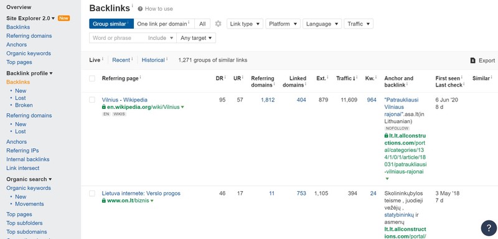Click the info icon next to Backlinks title
Image resolution: width=498 pixels, height=239 pixels.
(133, 6)
